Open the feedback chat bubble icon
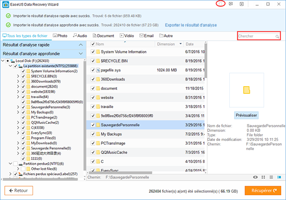 (231, 4)
